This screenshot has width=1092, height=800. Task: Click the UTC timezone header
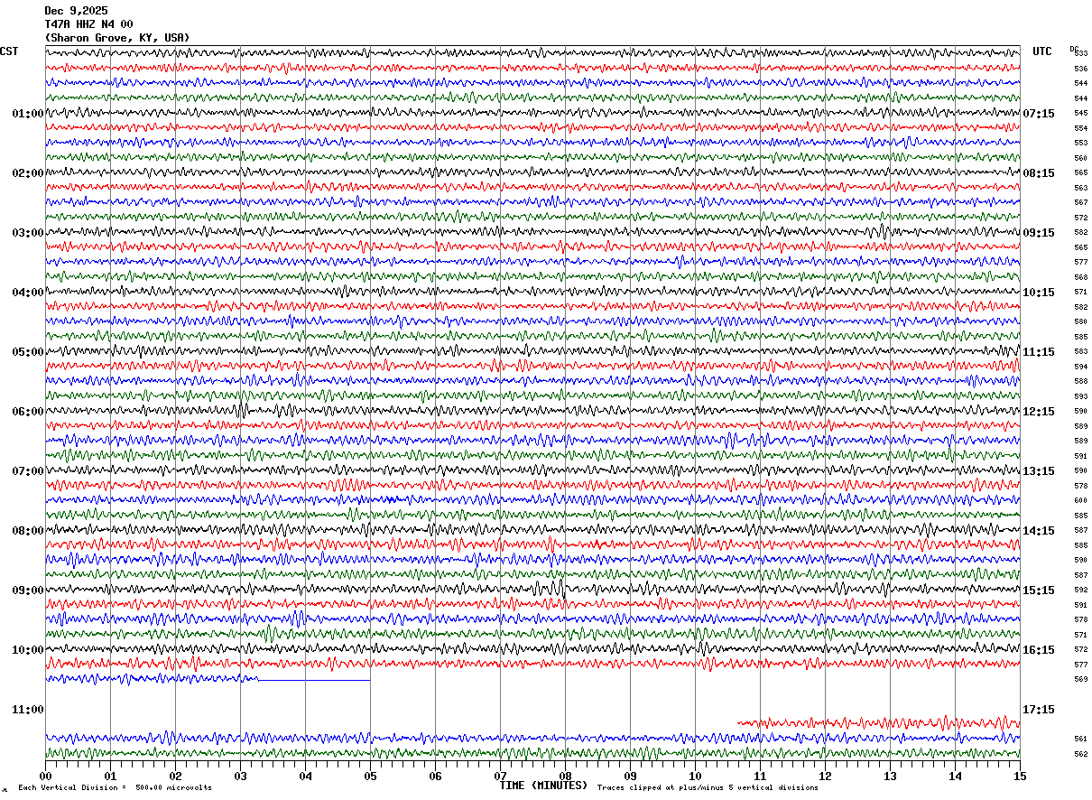coord(1042,51)
